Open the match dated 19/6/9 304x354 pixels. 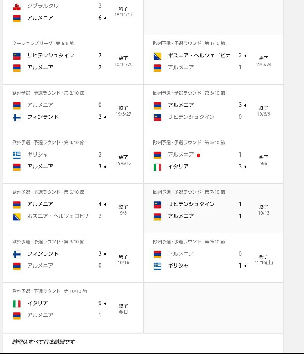click(214, 109)
